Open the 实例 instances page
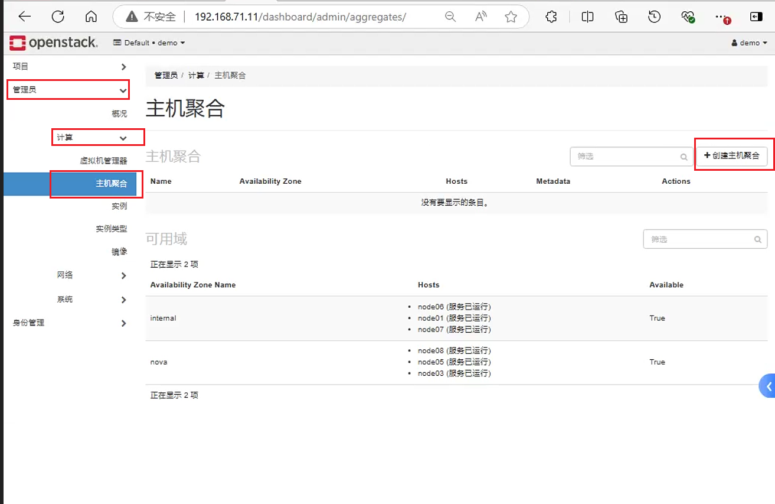Screen dimensions: 775x504 pos(119,206)
